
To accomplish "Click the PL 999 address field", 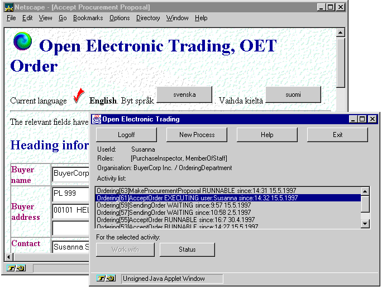I will click(71, 194).
